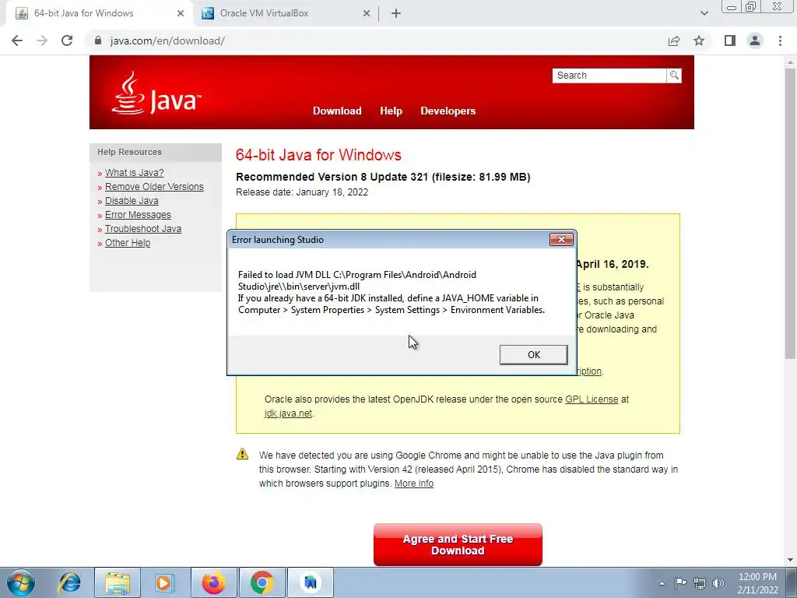Bookmark this page with the star icon
Viewport: 797px width, 598px height.
pyautogui.click(x=699, y=40)
